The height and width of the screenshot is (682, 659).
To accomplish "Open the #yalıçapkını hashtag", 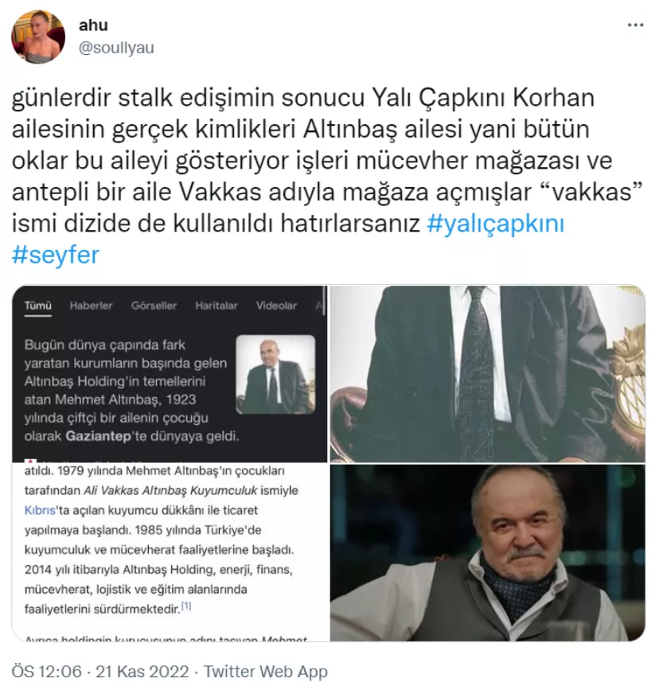I will tap(495, 224).
